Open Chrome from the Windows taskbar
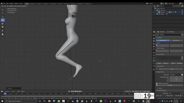Viewport: 184px width, 103px height. click(x=143, y=101)
